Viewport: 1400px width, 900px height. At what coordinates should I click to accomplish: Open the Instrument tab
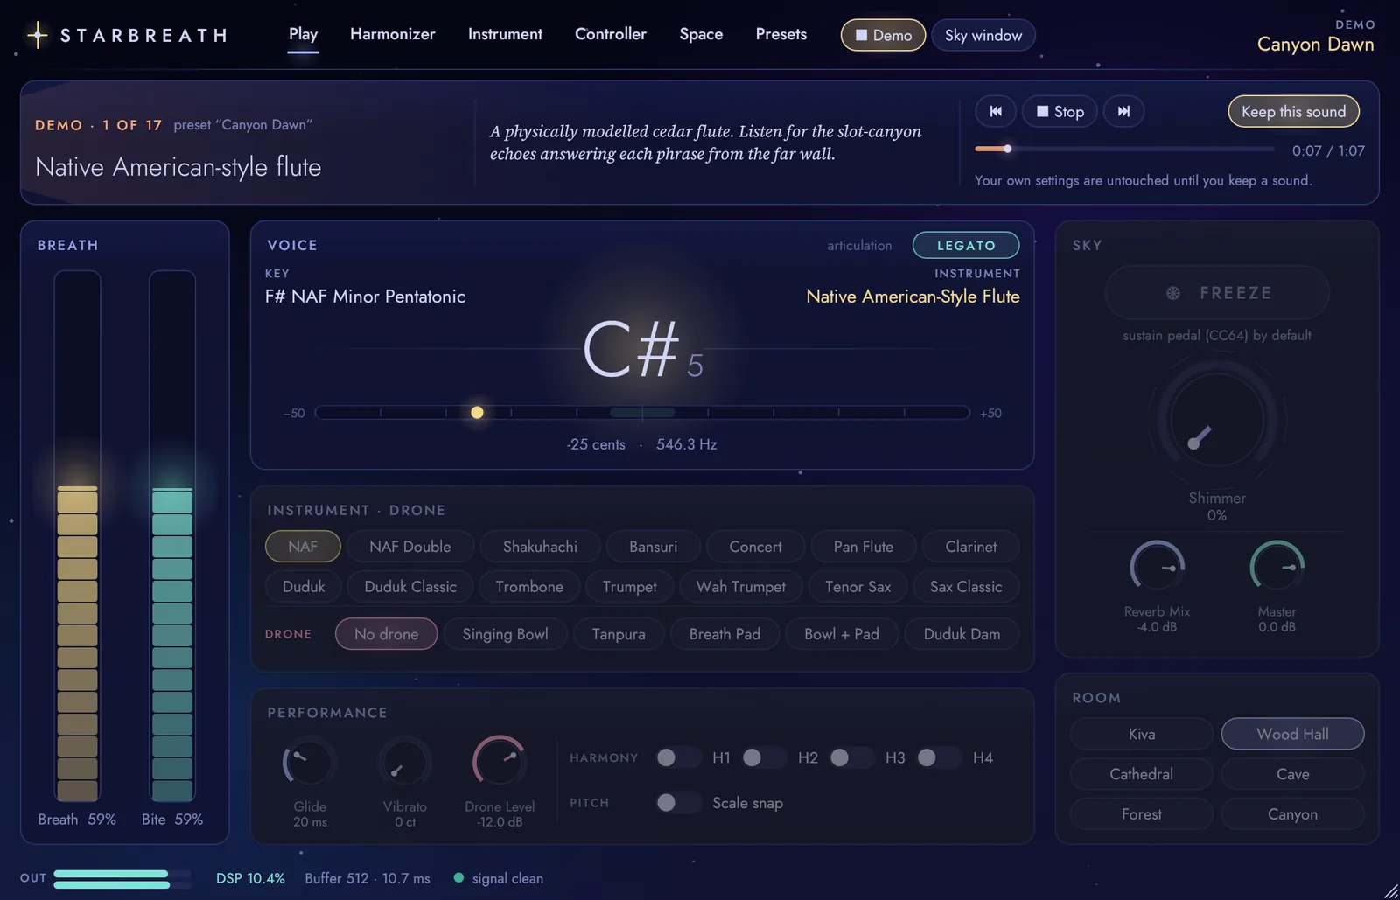[505, 34]
